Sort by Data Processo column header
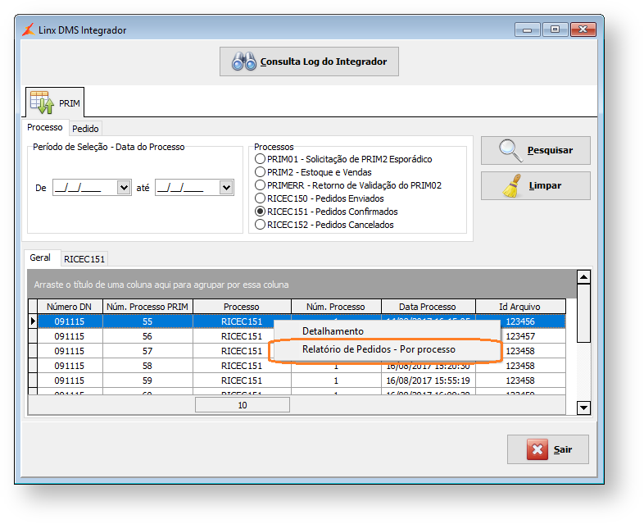This screenshot has width=644, height=524. [428, 307]
